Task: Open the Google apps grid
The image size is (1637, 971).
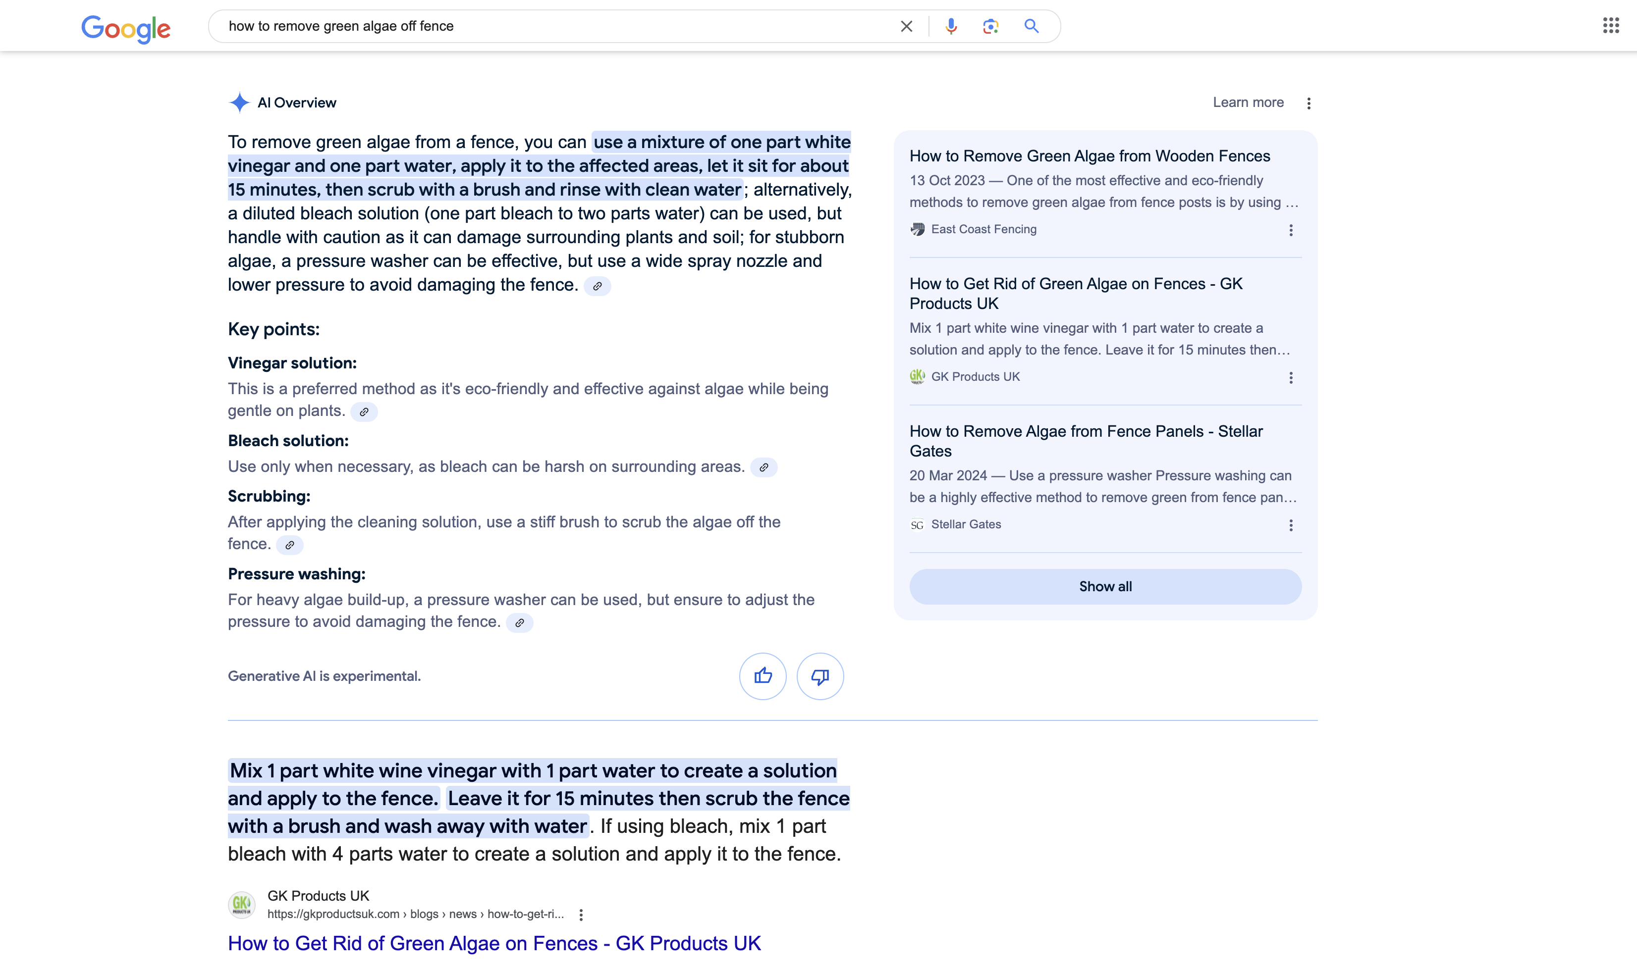Action: point(1611,26)
